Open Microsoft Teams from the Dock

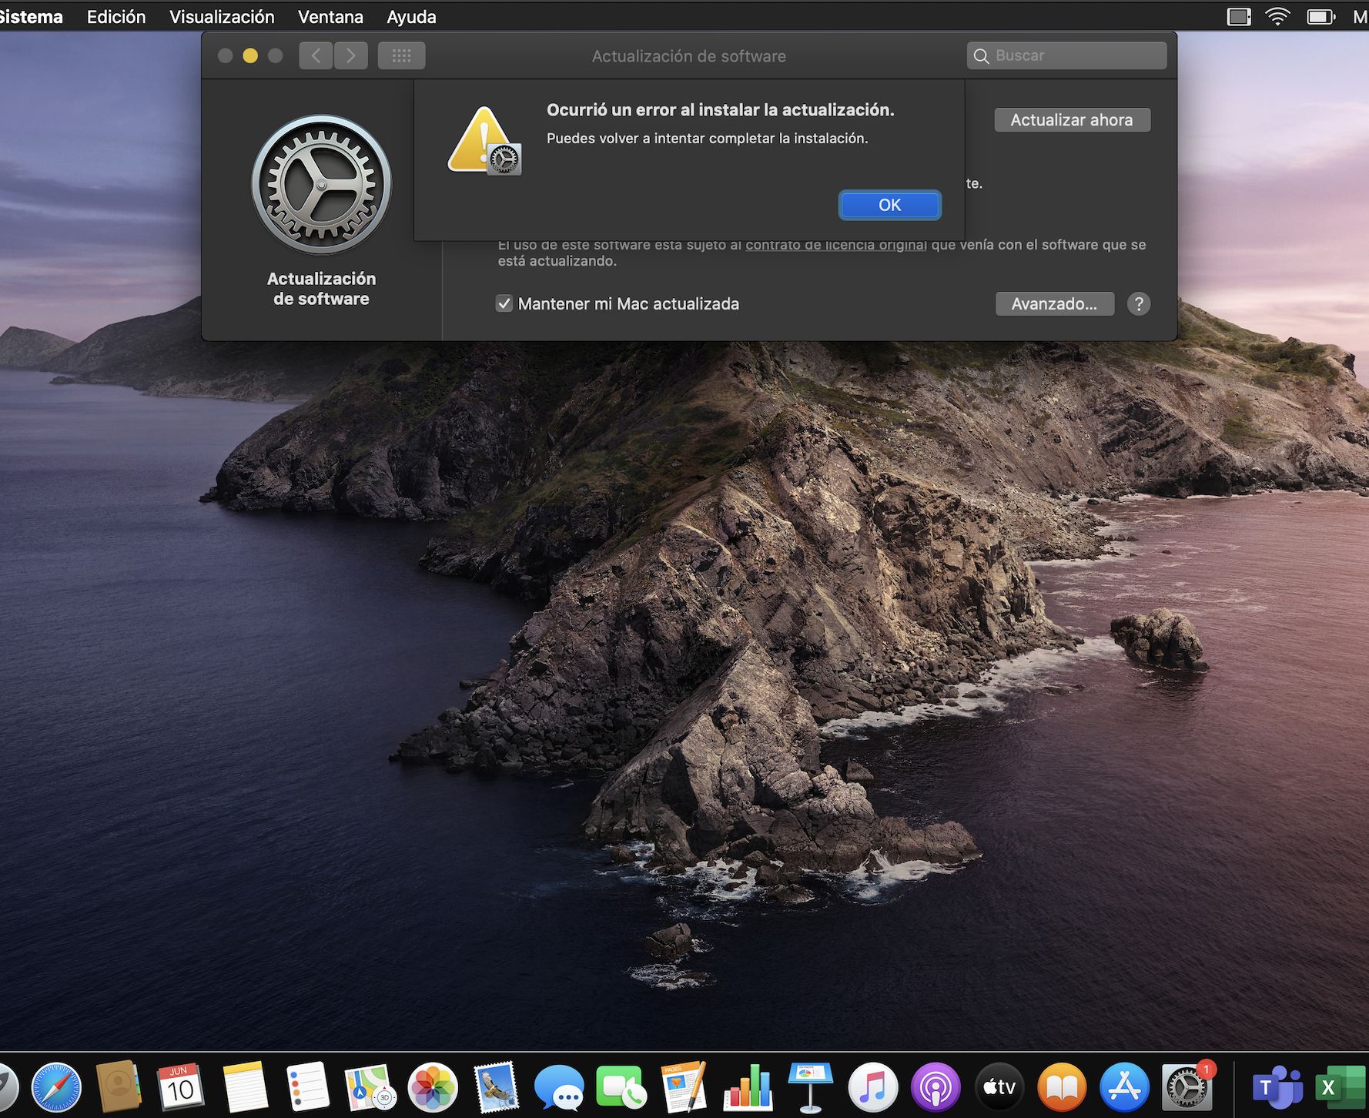coord(1277,1087)
